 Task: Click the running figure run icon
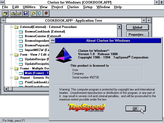point(40,13)
